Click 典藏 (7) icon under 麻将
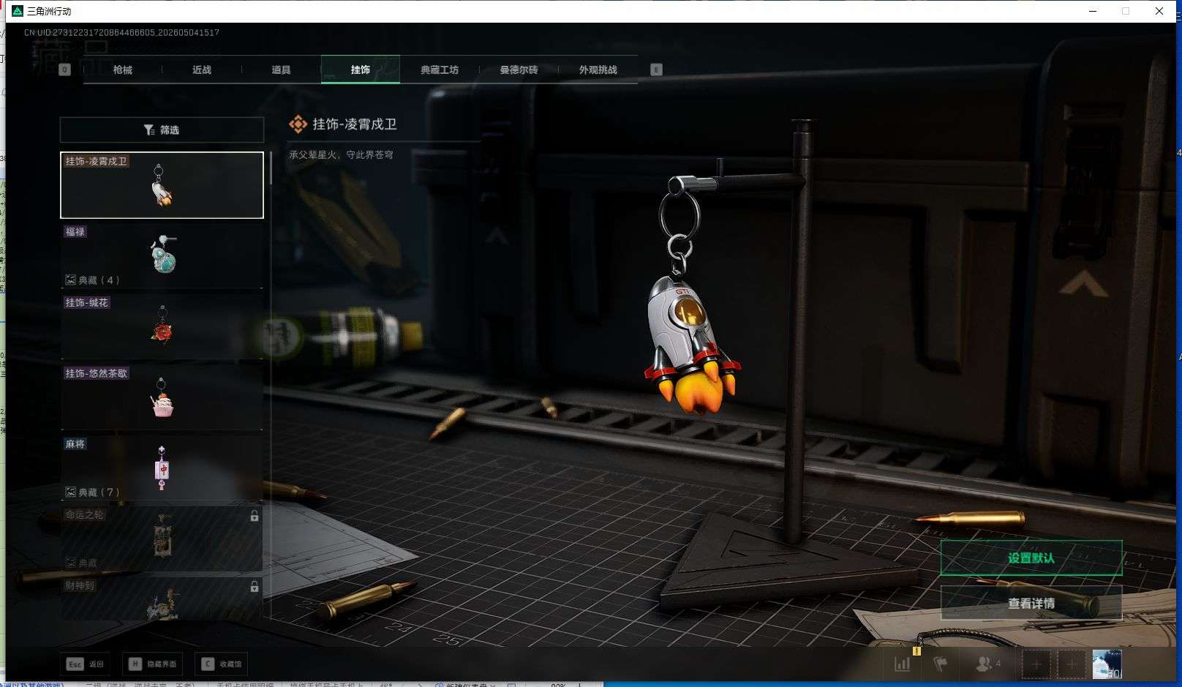This screenshot has height=687, width=1182. pos(71,492)
